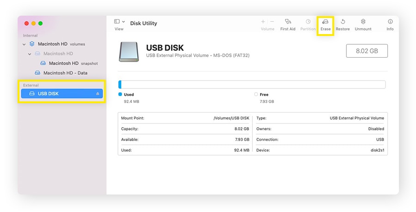Click the Type USB External Physical Volume value
The width and height of the screenshot is (416, 212).
point(357,118)
